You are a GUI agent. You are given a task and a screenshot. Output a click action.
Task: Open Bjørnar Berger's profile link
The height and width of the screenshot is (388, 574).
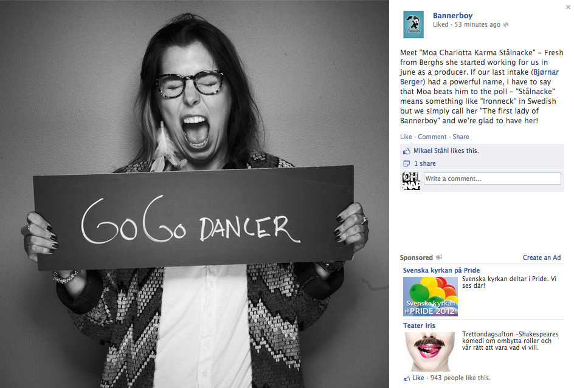[x=480, y=77]
